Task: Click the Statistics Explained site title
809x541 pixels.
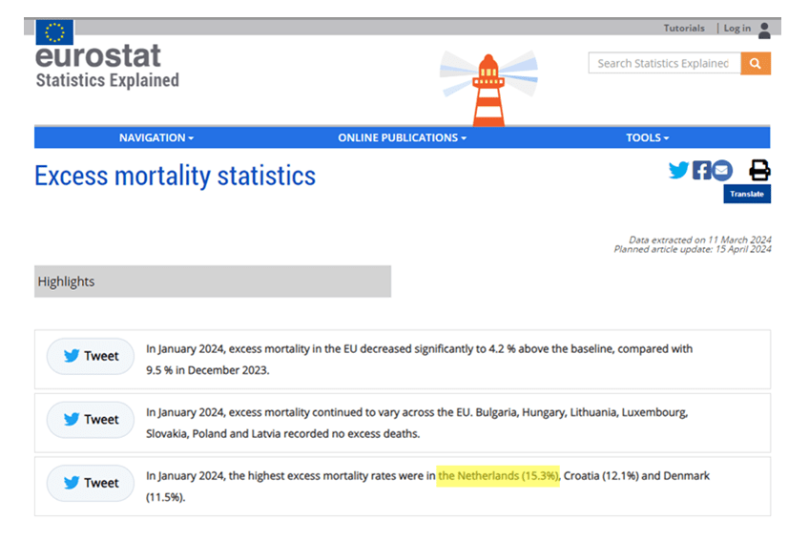Action: pos(107,81)
